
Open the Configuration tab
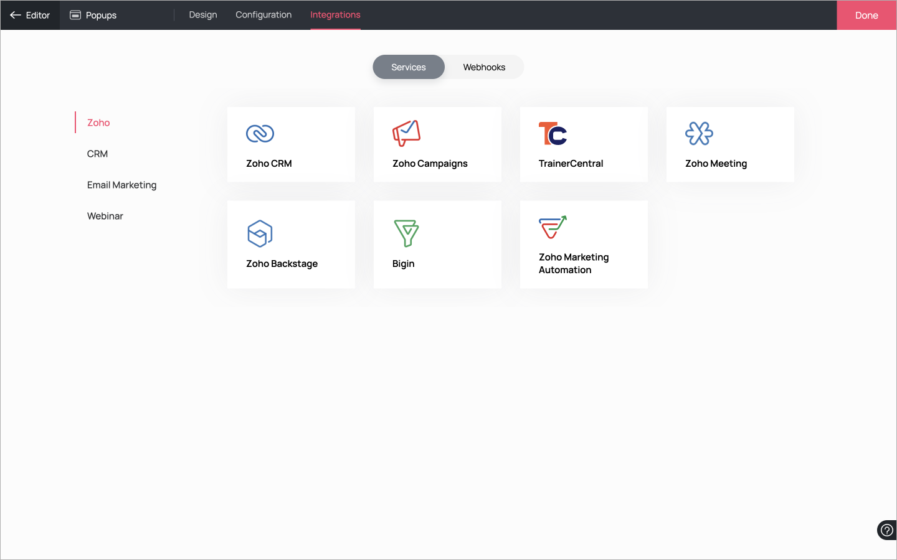coord(263,15)
